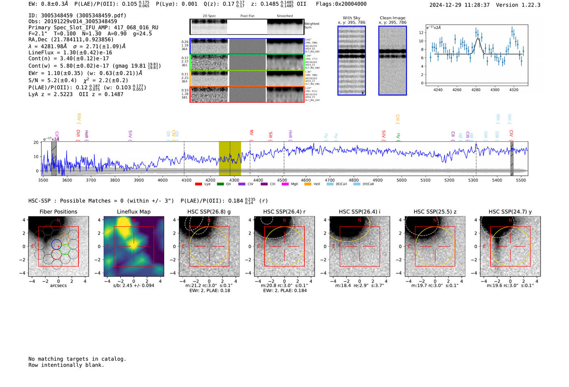Viewport: 569px width, 387px height.
Task: Open the Fiber Positions panel
Action: pyautogui.click(x=59, y=246)
